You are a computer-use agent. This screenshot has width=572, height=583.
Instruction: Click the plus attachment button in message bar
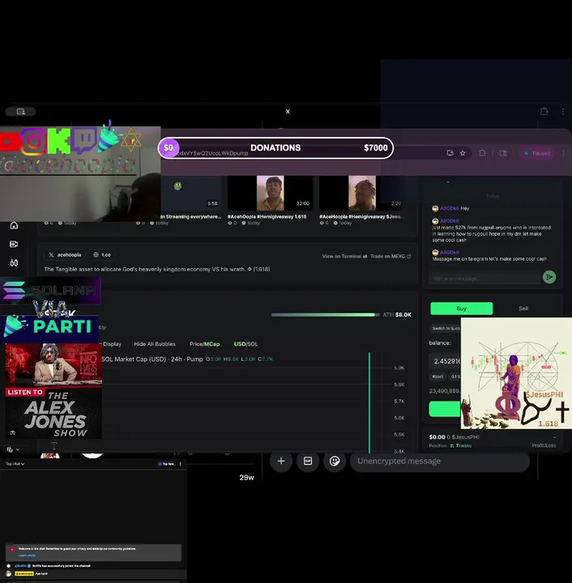281,461
